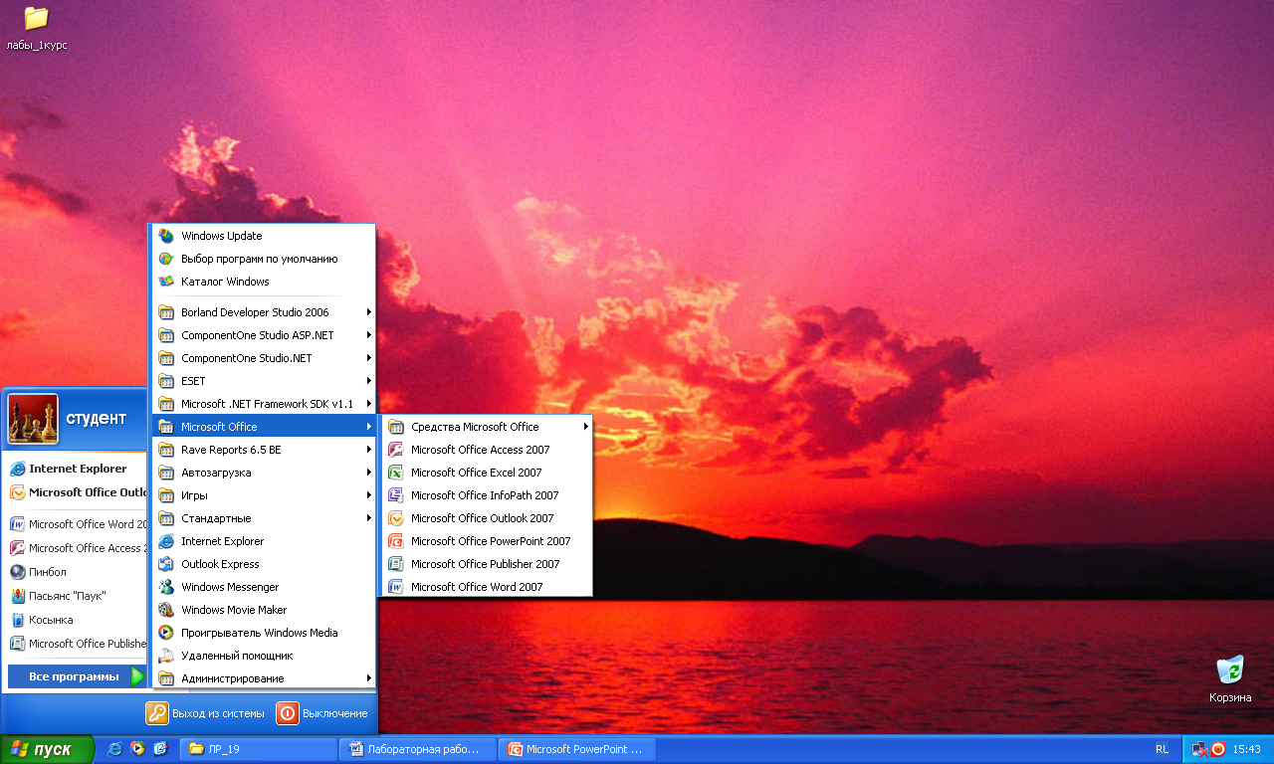Click the RL language indicator in taskbar
The height and width of the screenshot is (764, 1274).
tap(1163, 749)
